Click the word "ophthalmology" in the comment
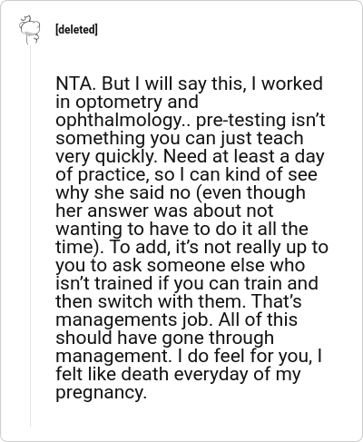This screenshot has width=363, height=442. [x=121, y=121]
